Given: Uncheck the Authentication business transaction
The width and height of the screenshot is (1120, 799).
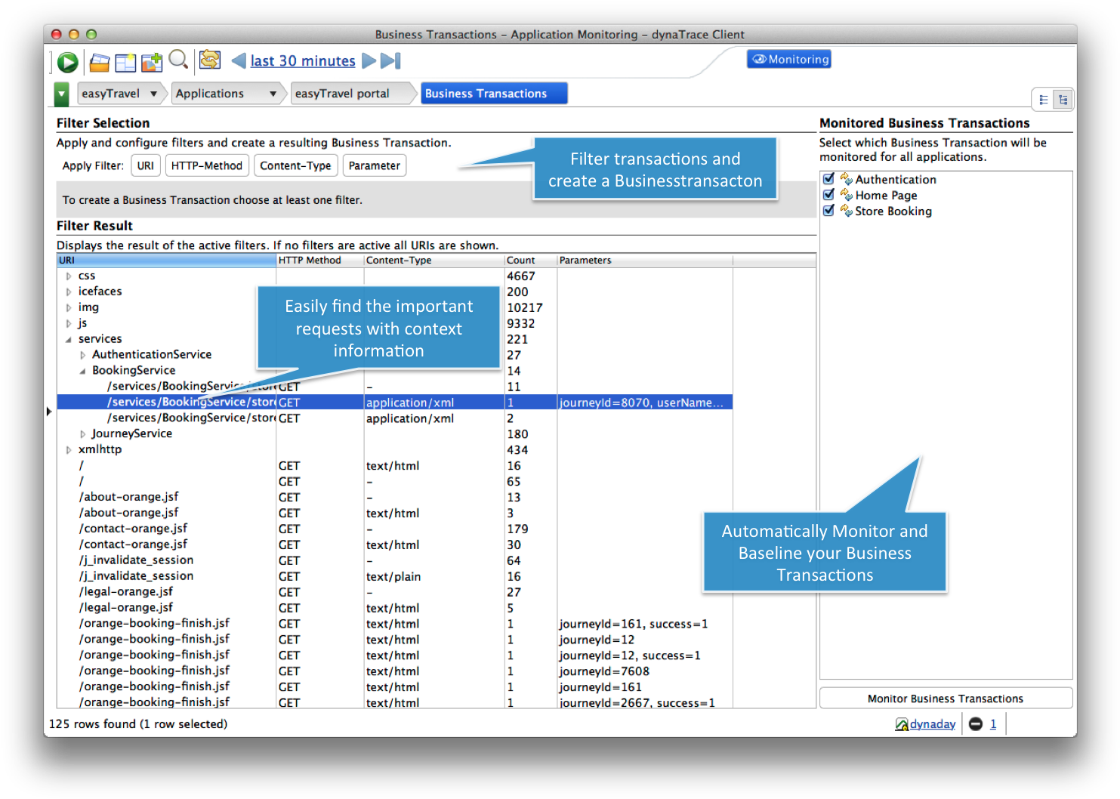Looking at the screenshot, I should 828,179.
